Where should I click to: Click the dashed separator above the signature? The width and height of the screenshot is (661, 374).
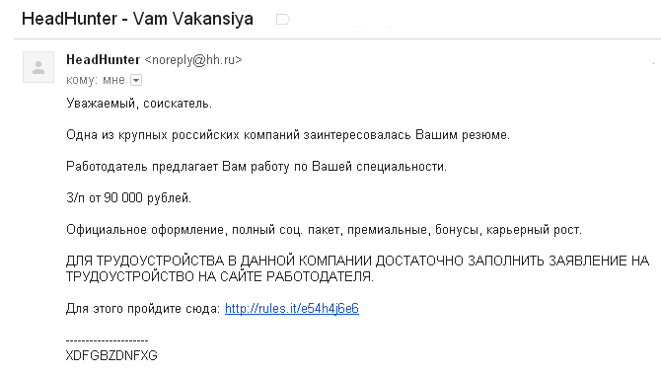click(x=108, y=340)
